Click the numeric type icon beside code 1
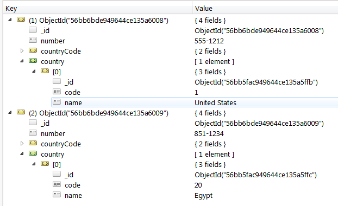Viewport: 338px width, 206px height. pos(57,92)
